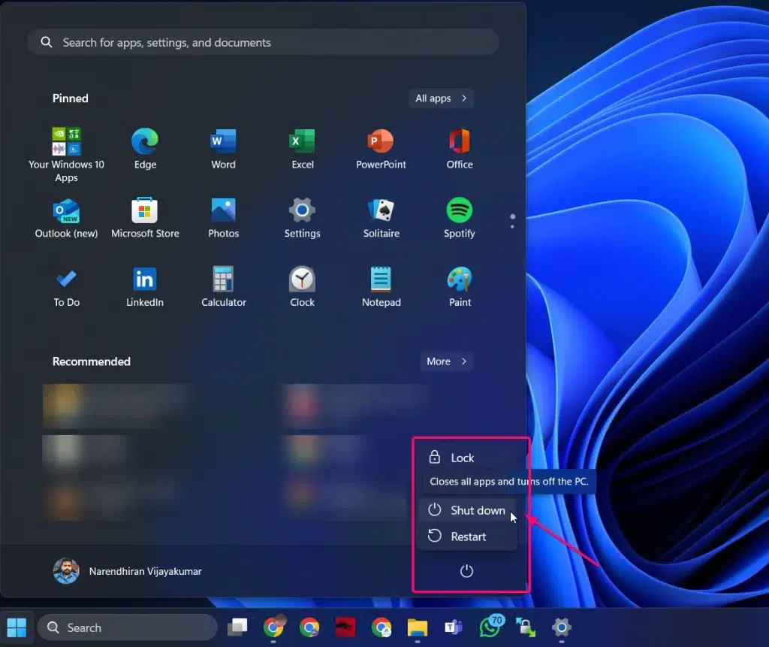The width and height of the screenshot is (769, 647).
Task: Open WhatsApp with 70 badge
Action: (490, 627)
